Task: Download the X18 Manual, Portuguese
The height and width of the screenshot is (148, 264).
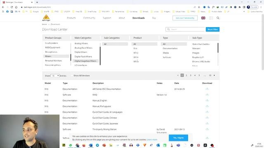Action: coord(207,106)
